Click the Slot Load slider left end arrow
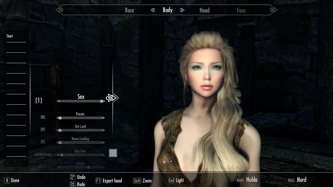Viewport: 333px width, 187px height. click(58, 130)
